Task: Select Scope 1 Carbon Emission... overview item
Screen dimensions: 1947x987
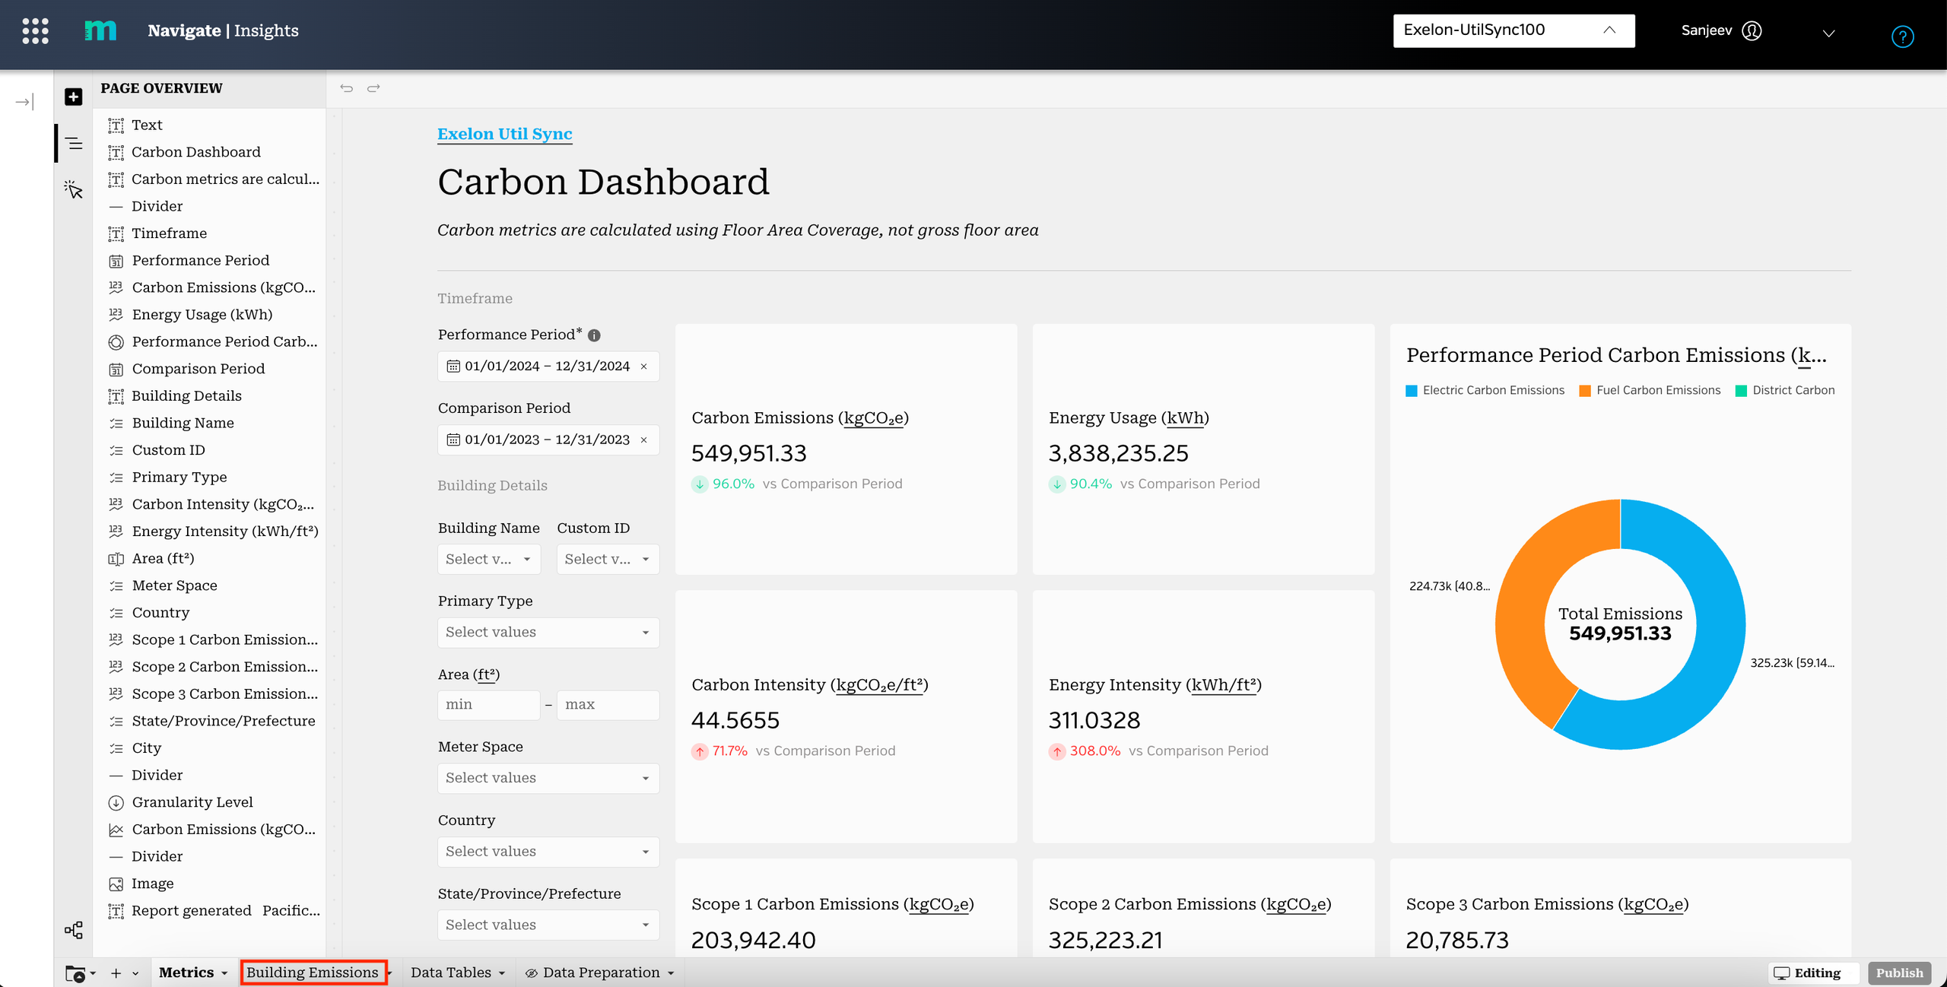Action: [x=224, y=639]
